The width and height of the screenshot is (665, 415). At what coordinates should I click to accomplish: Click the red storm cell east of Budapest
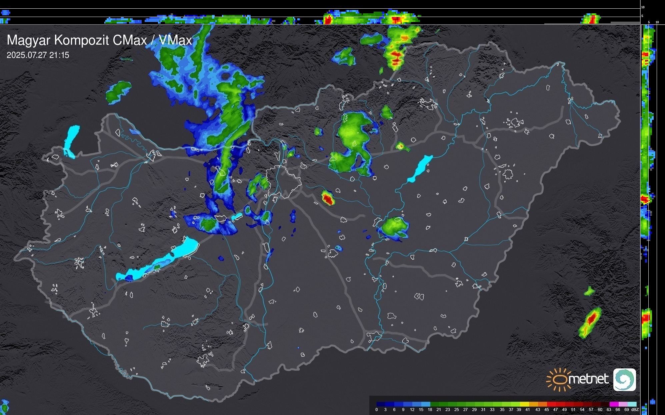point(328,199)
